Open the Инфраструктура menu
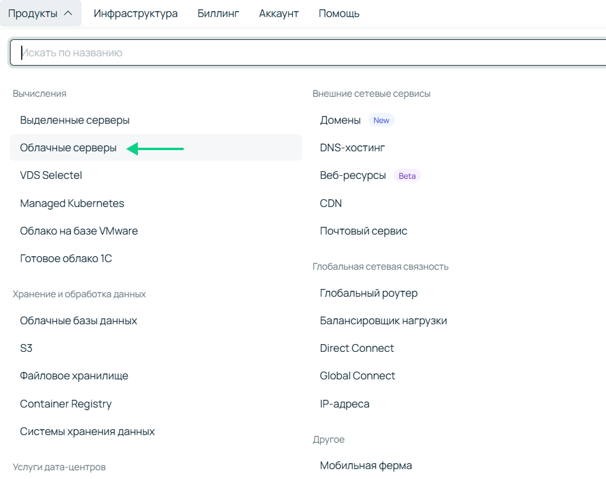This screenshot has height=479, width=606. (136, 13)
